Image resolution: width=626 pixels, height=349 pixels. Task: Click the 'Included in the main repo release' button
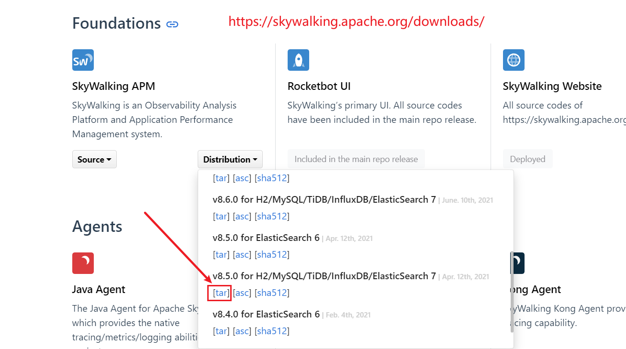pos(356,160)
